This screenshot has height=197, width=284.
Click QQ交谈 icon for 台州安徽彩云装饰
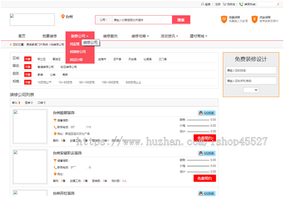[x=207, y=153]
